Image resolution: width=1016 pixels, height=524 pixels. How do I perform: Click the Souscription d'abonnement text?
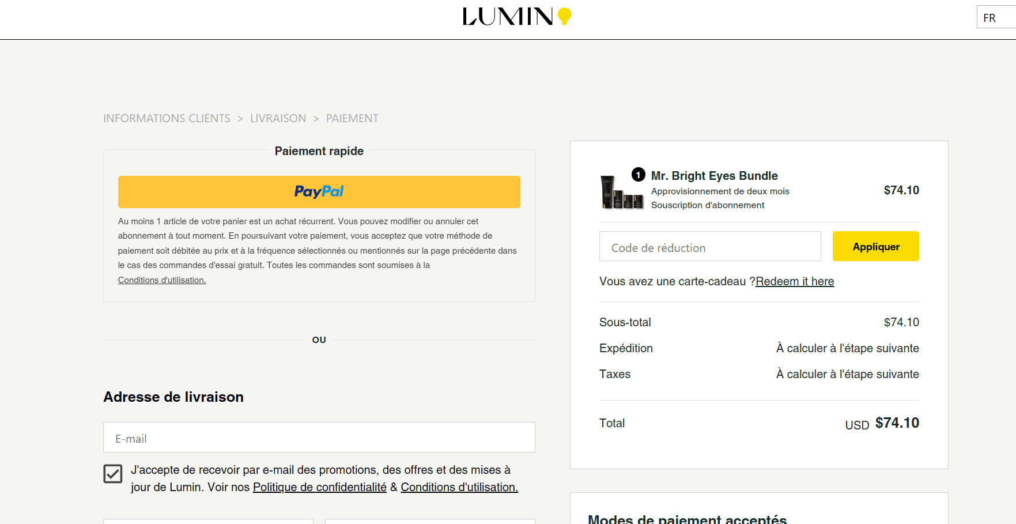[708, 205]
